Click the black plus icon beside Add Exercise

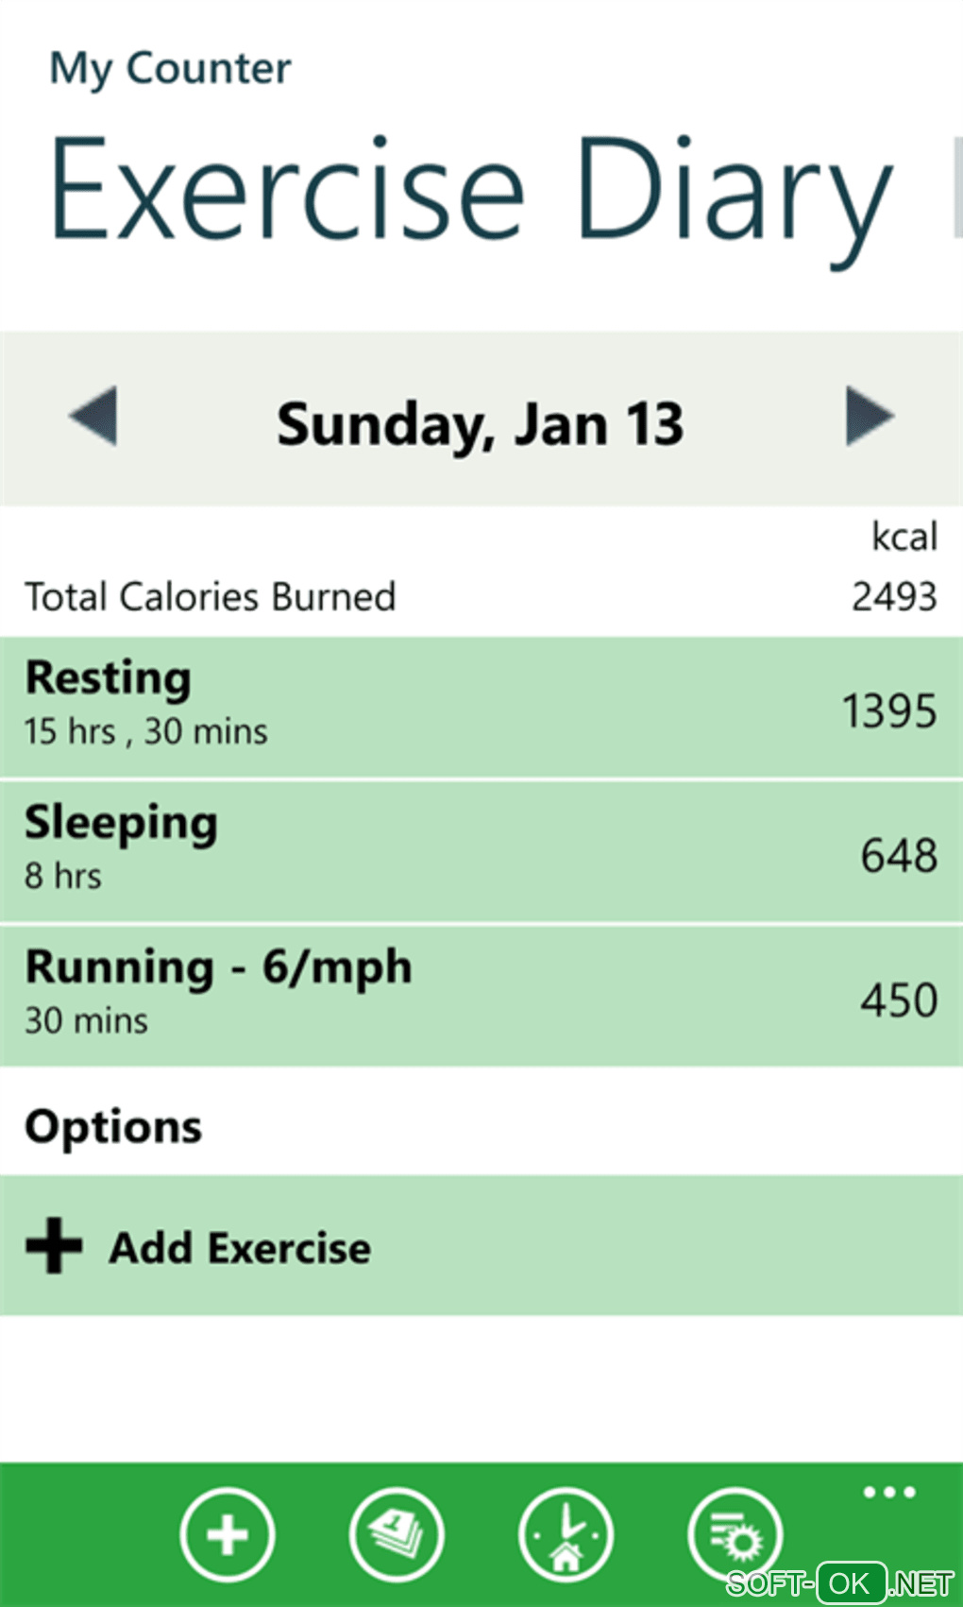click(x=54, y=1245)
